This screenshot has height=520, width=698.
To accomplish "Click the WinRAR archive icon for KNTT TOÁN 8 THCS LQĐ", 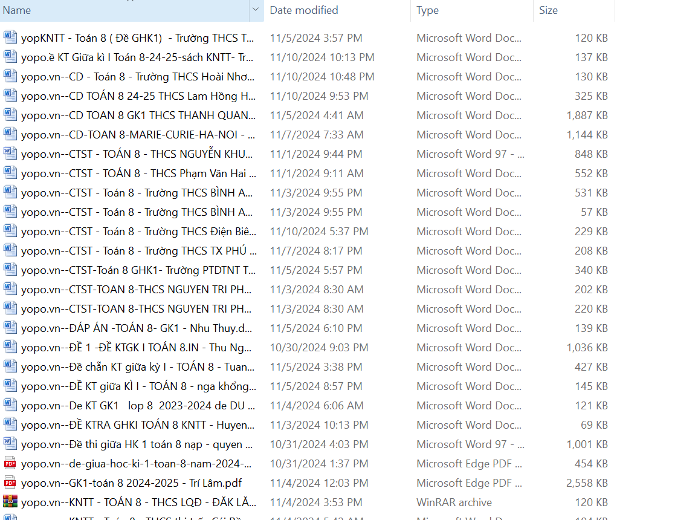I will coord(10,502).
